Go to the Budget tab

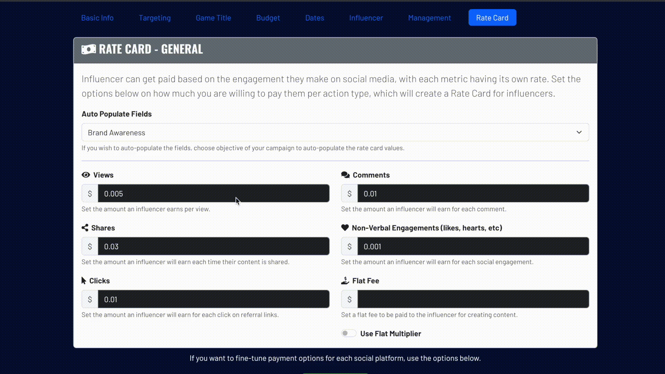[268, 18]
